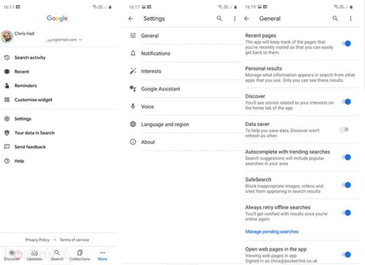Open Manage pending searches link
The height and width of the screenshot is (265, 365).
coord(272,232)
